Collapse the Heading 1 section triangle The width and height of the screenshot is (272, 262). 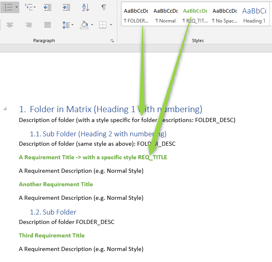[5, 108]
